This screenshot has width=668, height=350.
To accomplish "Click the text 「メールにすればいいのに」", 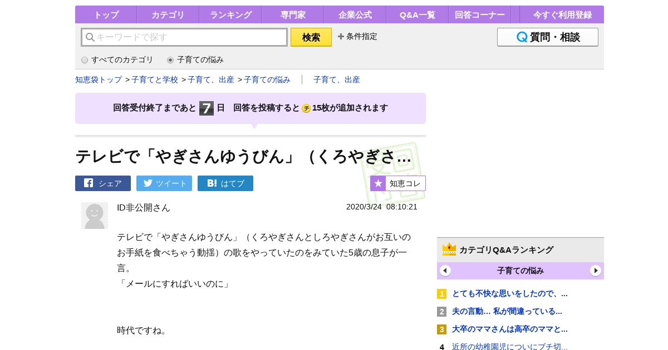I will coord(174,283).
